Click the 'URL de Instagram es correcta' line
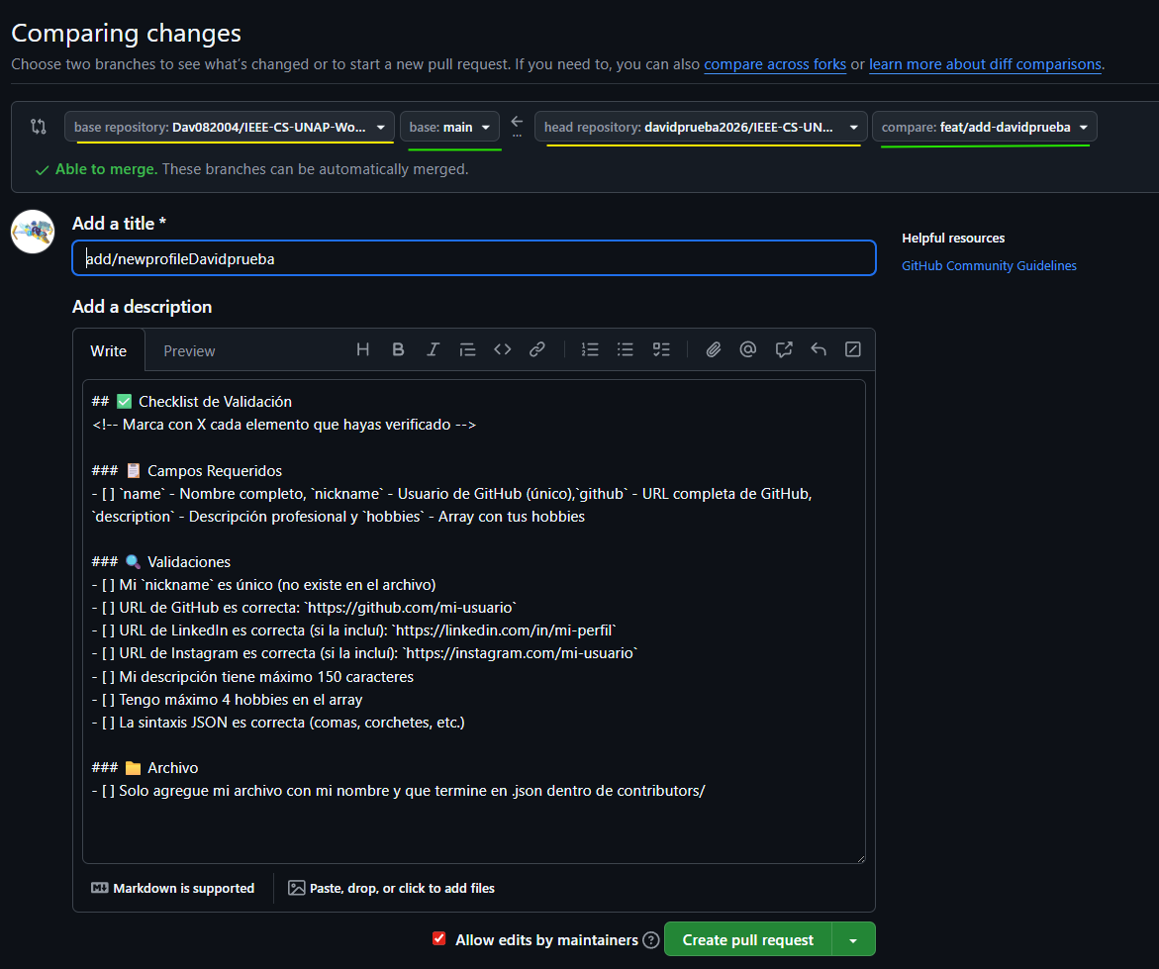The width and height of the screenshot is (1159, 969). click(x=365, y=653)
